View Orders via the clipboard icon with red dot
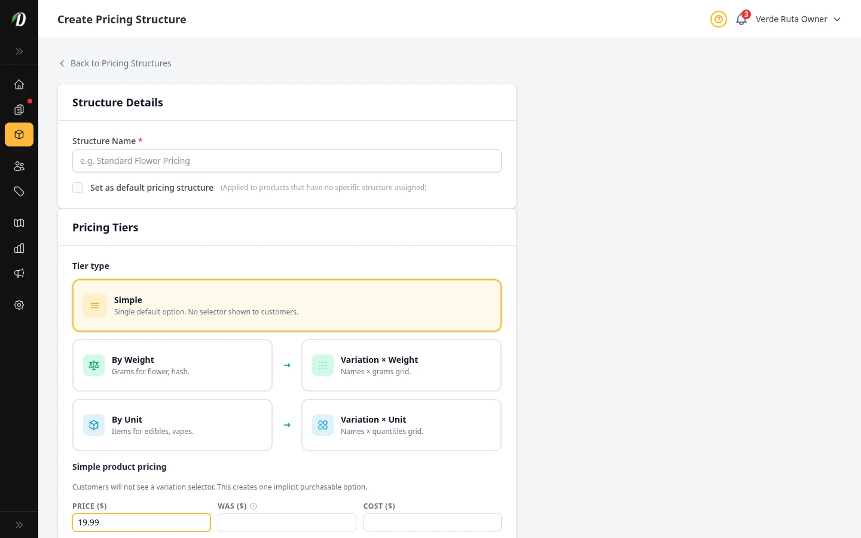 pos(19,109)
